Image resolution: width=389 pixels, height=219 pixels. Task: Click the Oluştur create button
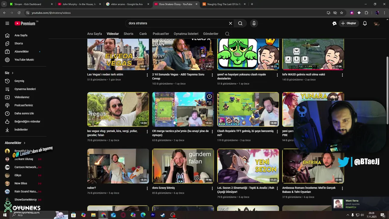349,23
